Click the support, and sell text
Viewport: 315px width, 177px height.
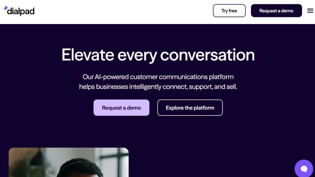[213, 87]
